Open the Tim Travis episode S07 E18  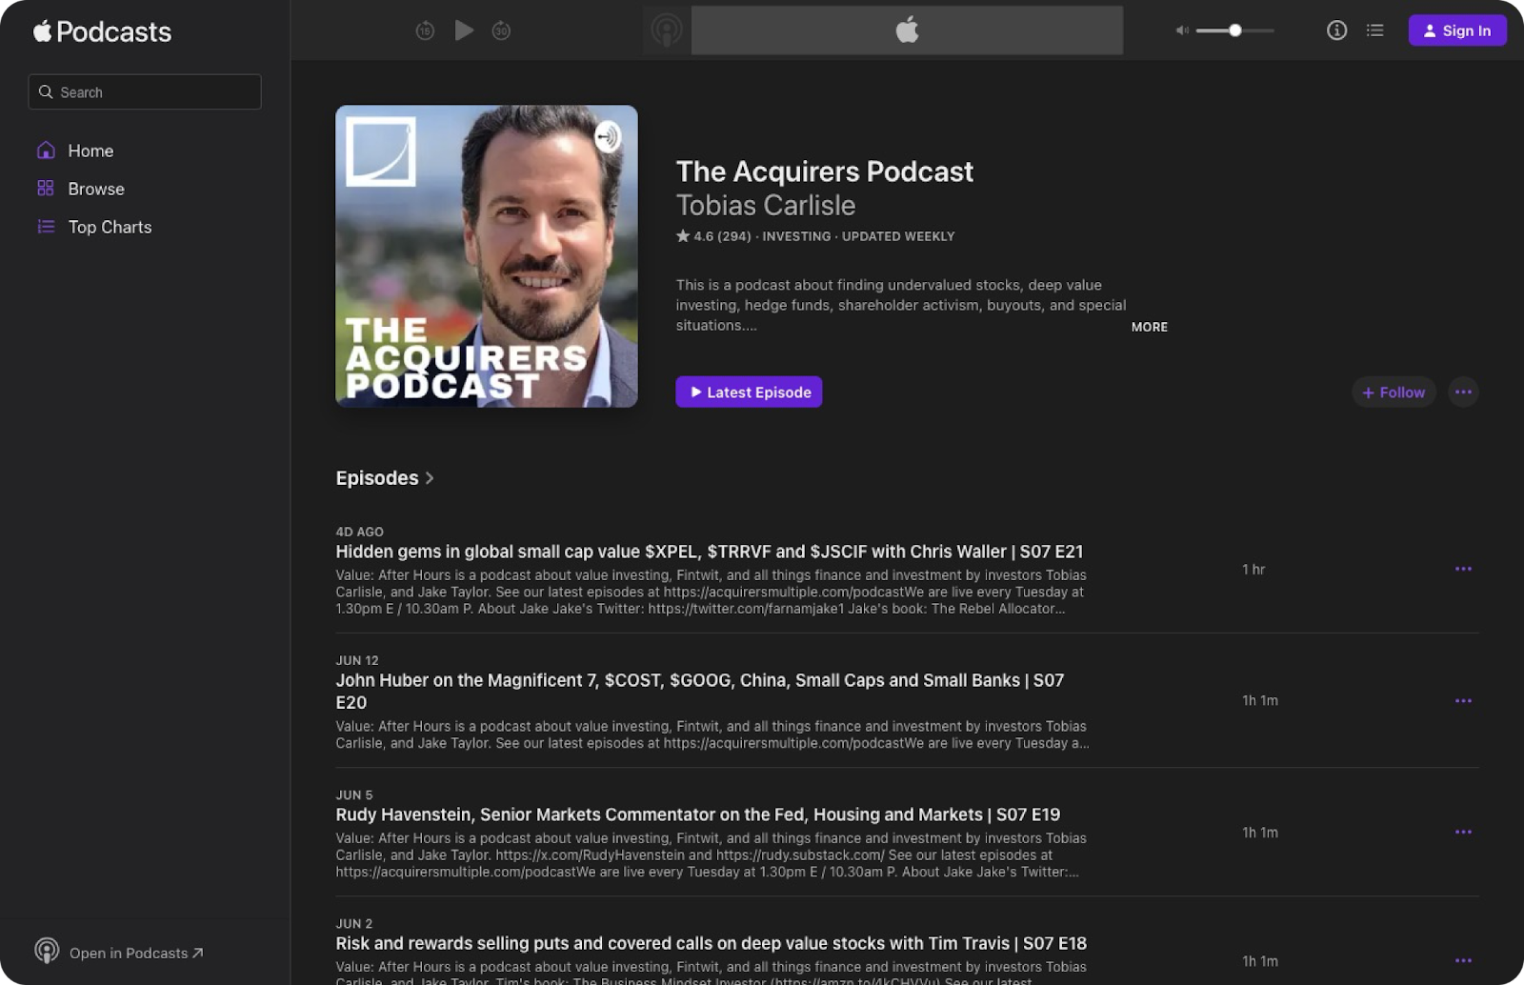[x=711, y=943]
